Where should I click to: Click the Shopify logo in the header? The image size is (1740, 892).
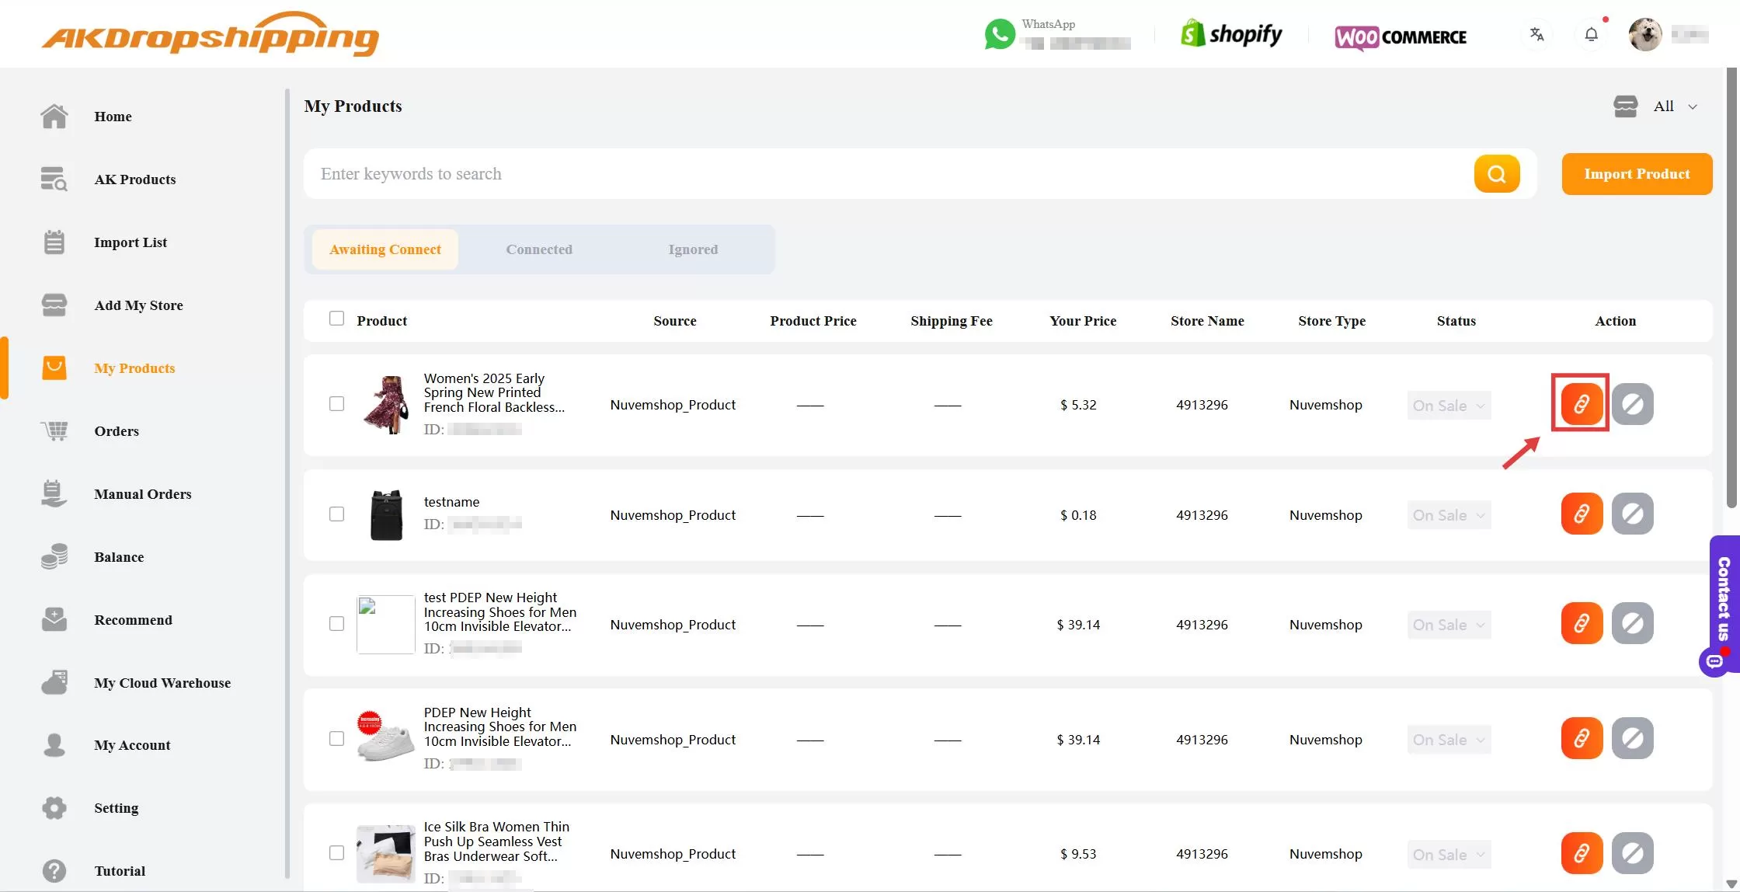tap(1231, 33)
